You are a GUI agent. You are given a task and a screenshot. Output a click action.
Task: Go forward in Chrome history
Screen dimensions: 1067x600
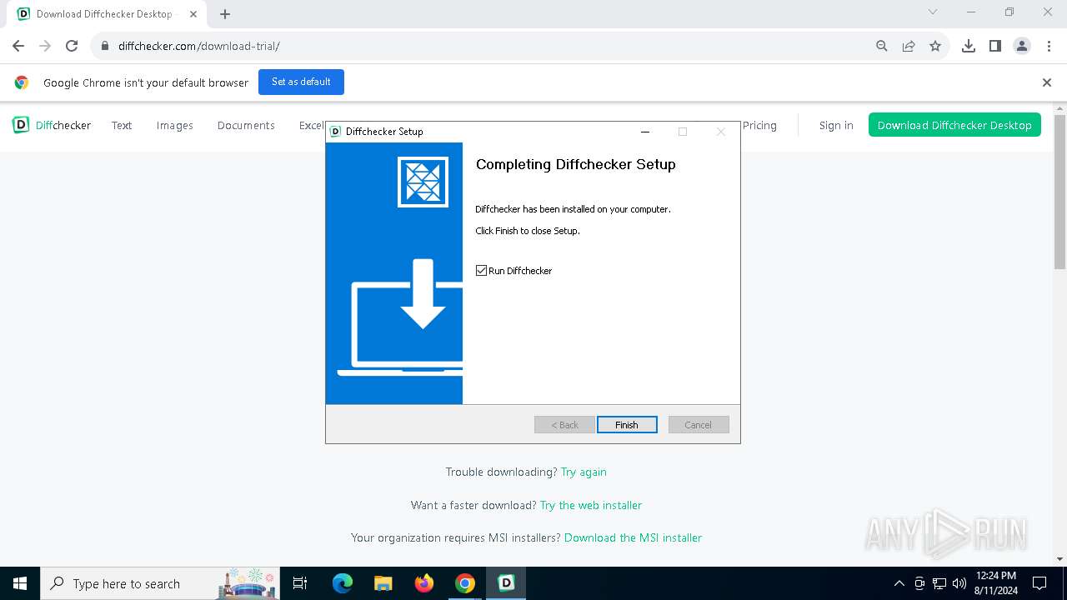point(45,46)
